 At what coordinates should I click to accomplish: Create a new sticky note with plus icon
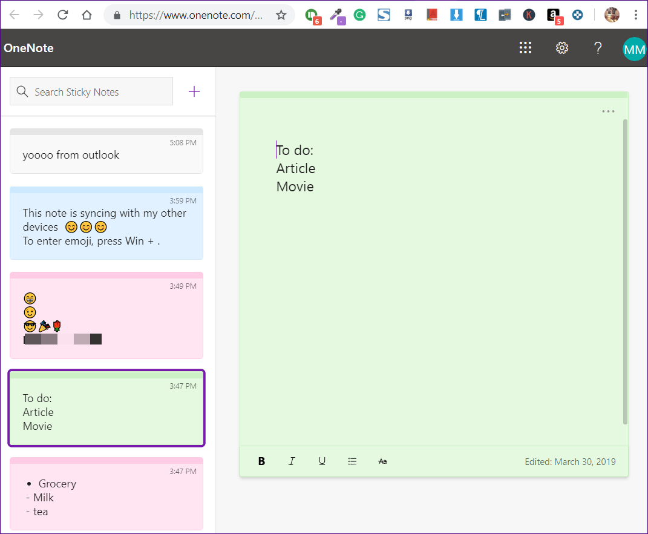pos(194,91)
